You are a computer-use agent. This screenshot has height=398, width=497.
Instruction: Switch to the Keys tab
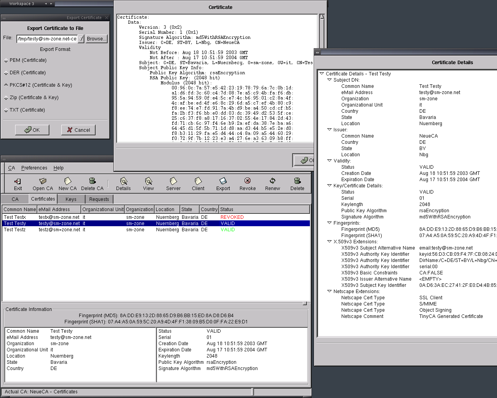[x=71, y=199]
